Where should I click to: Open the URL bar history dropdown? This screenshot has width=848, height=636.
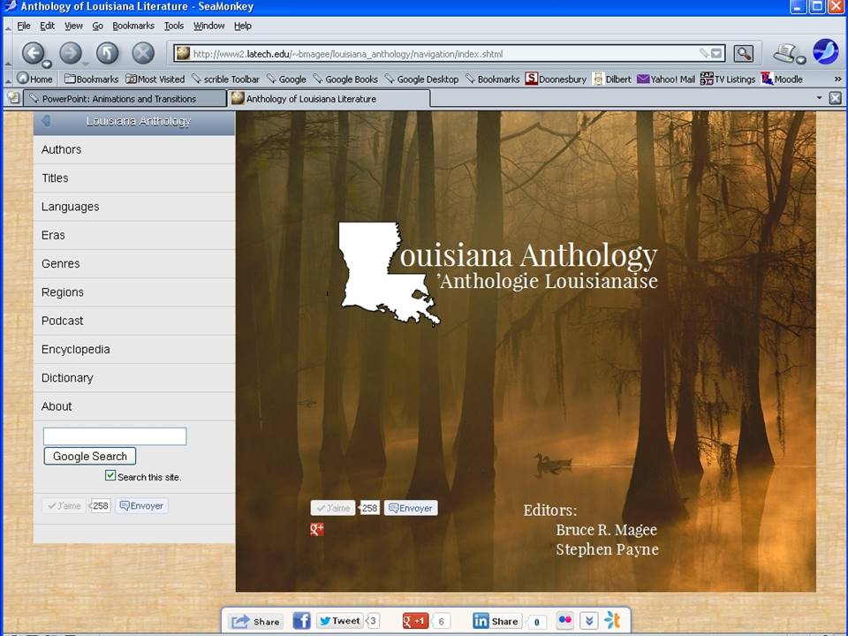coord(715,54)
